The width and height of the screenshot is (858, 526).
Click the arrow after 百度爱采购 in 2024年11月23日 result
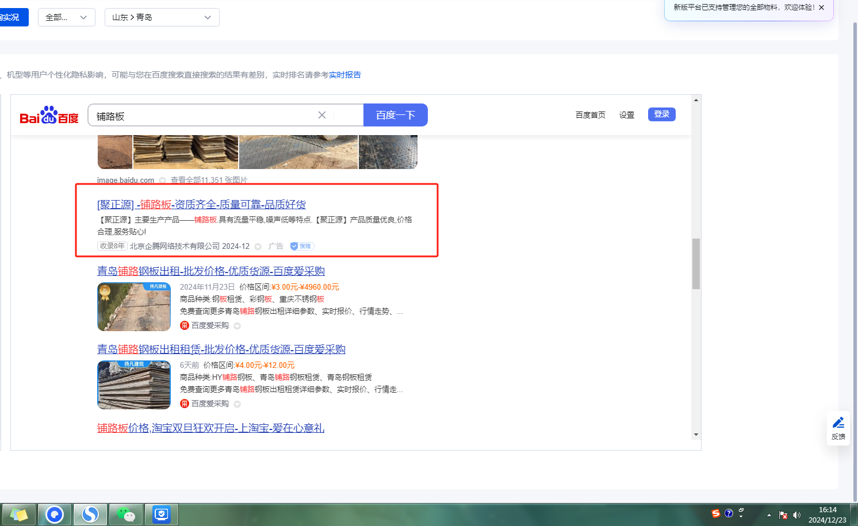click(x=237, y=326)
